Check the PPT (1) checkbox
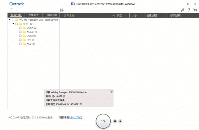 coord(20,40)
